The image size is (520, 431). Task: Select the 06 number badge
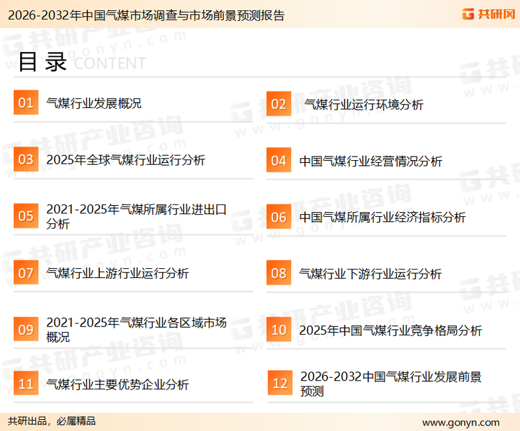(279, 217)
